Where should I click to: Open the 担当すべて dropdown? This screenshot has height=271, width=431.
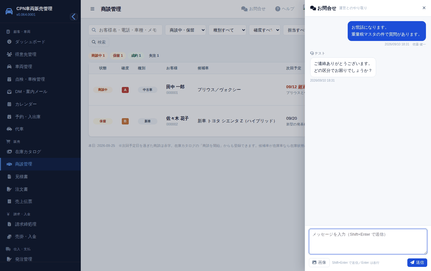[294, 30]
